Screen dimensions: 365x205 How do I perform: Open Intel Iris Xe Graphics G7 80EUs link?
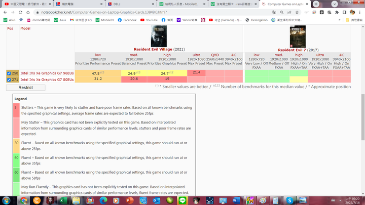(47, 80)
